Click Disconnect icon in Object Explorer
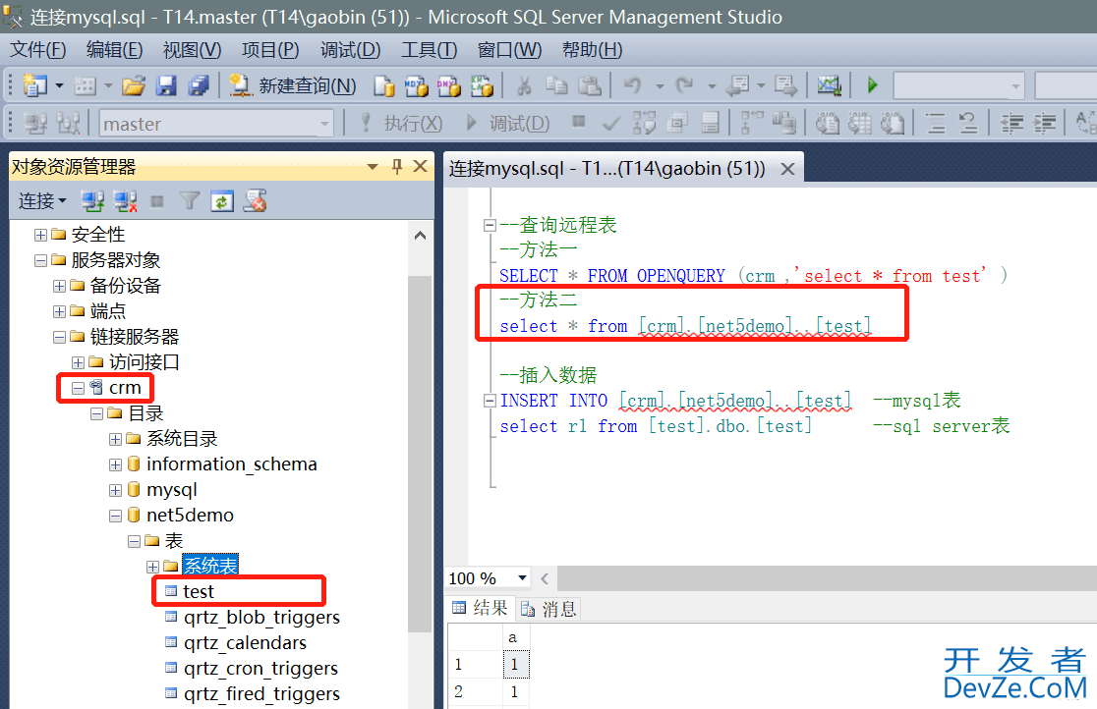Screen dimensions: 1097x709 pyautogui.click(x=125, y=201)
